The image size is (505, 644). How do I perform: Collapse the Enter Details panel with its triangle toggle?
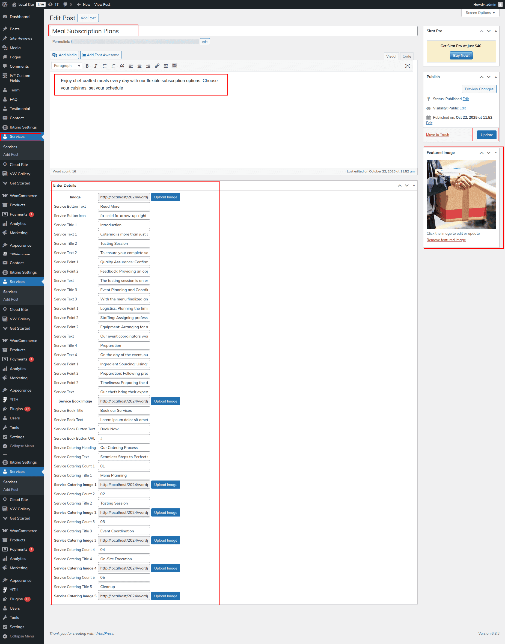(x=414, y=186)
